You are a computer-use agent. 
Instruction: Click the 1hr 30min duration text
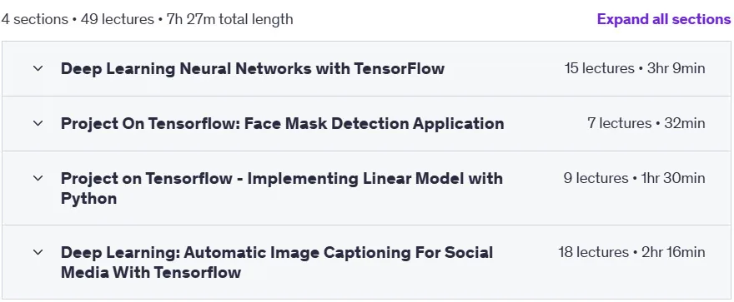click(x=672, y=178)
